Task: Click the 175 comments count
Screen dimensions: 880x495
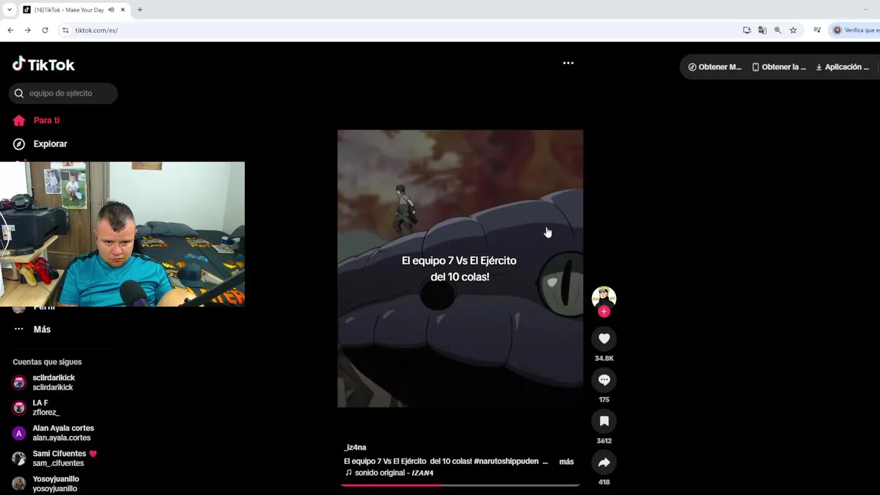Action: 604,399
